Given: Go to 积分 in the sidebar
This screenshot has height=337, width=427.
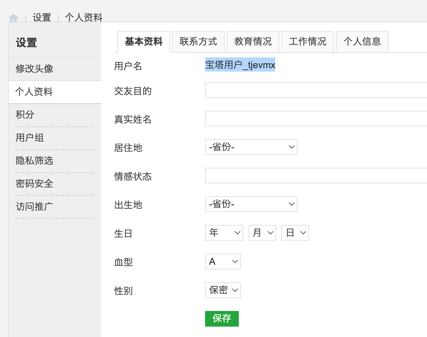Looking at the screenshot, I should click(25, 115).
